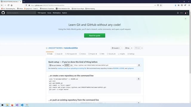Open the HelloWorldOfGit repository link
Screen dimensions: 191x107
click(71, 48)
